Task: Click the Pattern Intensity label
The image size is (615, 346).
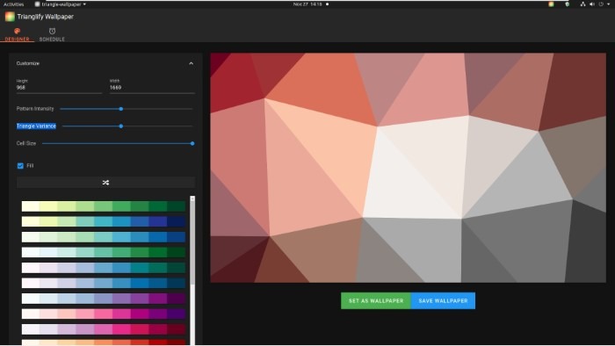Action: pos(35,109)
